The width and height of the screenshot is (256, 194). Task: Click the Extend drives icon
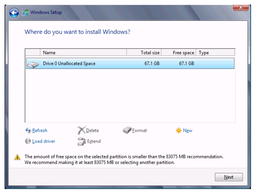(x=81, y=141)
